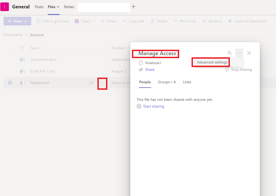The image size is (276, 196).
Task: Click the SharePoint icon in toolbar
Action: tap(230, 21)
